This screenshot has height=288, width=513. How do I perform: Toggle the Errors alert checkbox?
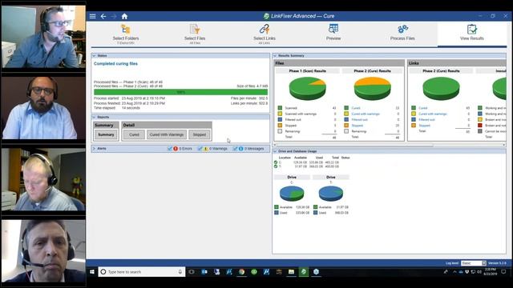click(x=169, y=149)
